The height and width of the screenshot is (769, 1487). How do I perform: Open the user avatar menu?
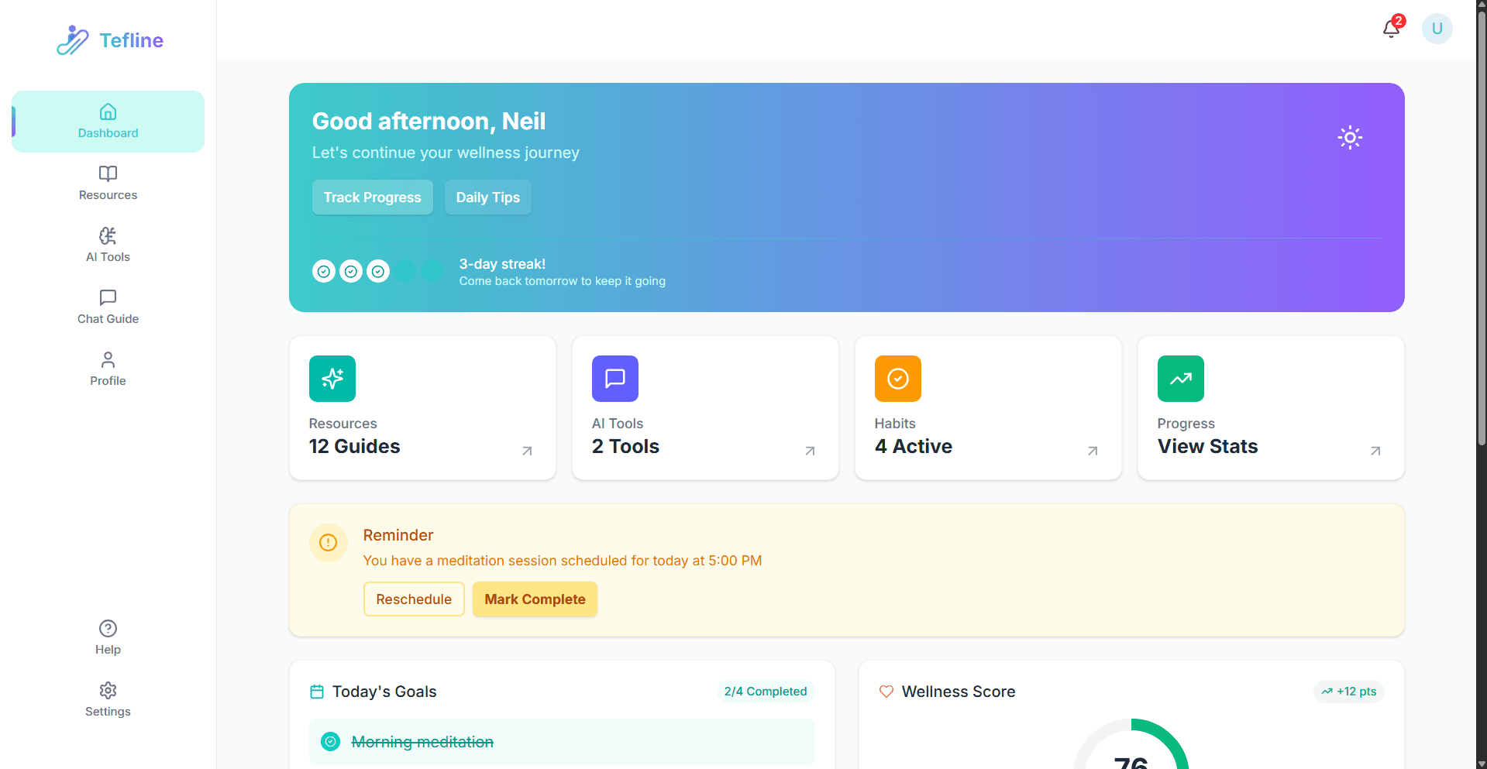pyautogui.click(x=1437, y=29)
